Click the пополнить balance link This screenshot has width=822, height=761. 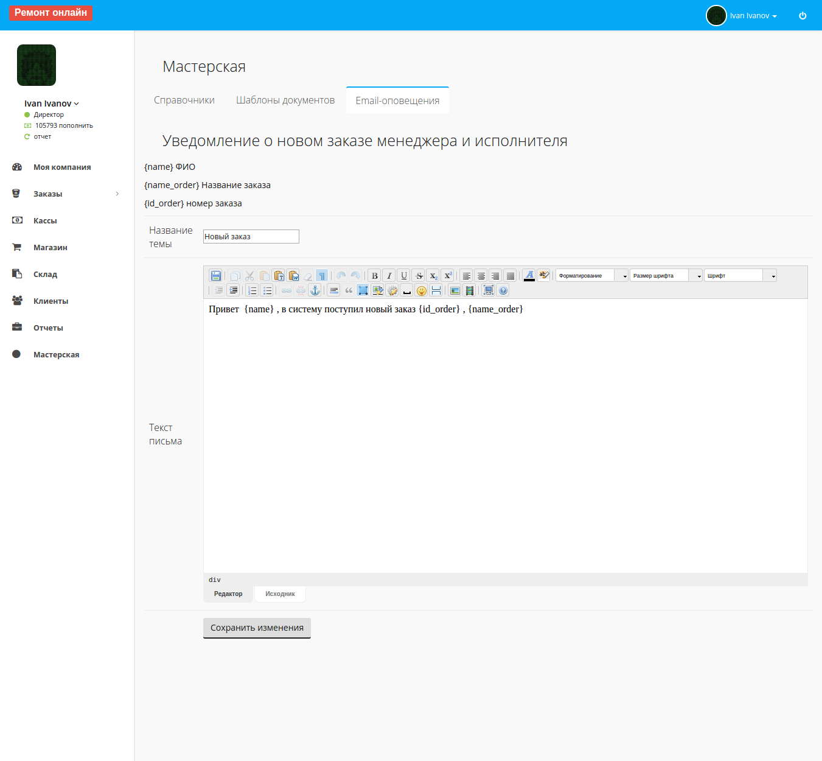[x=76, y=125]
